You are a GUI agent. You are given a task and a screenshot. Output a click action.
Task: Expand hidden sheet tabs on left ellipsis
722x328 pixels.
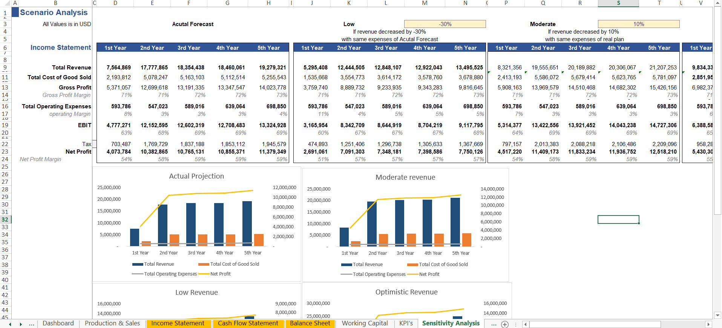(x=32, y=324)
